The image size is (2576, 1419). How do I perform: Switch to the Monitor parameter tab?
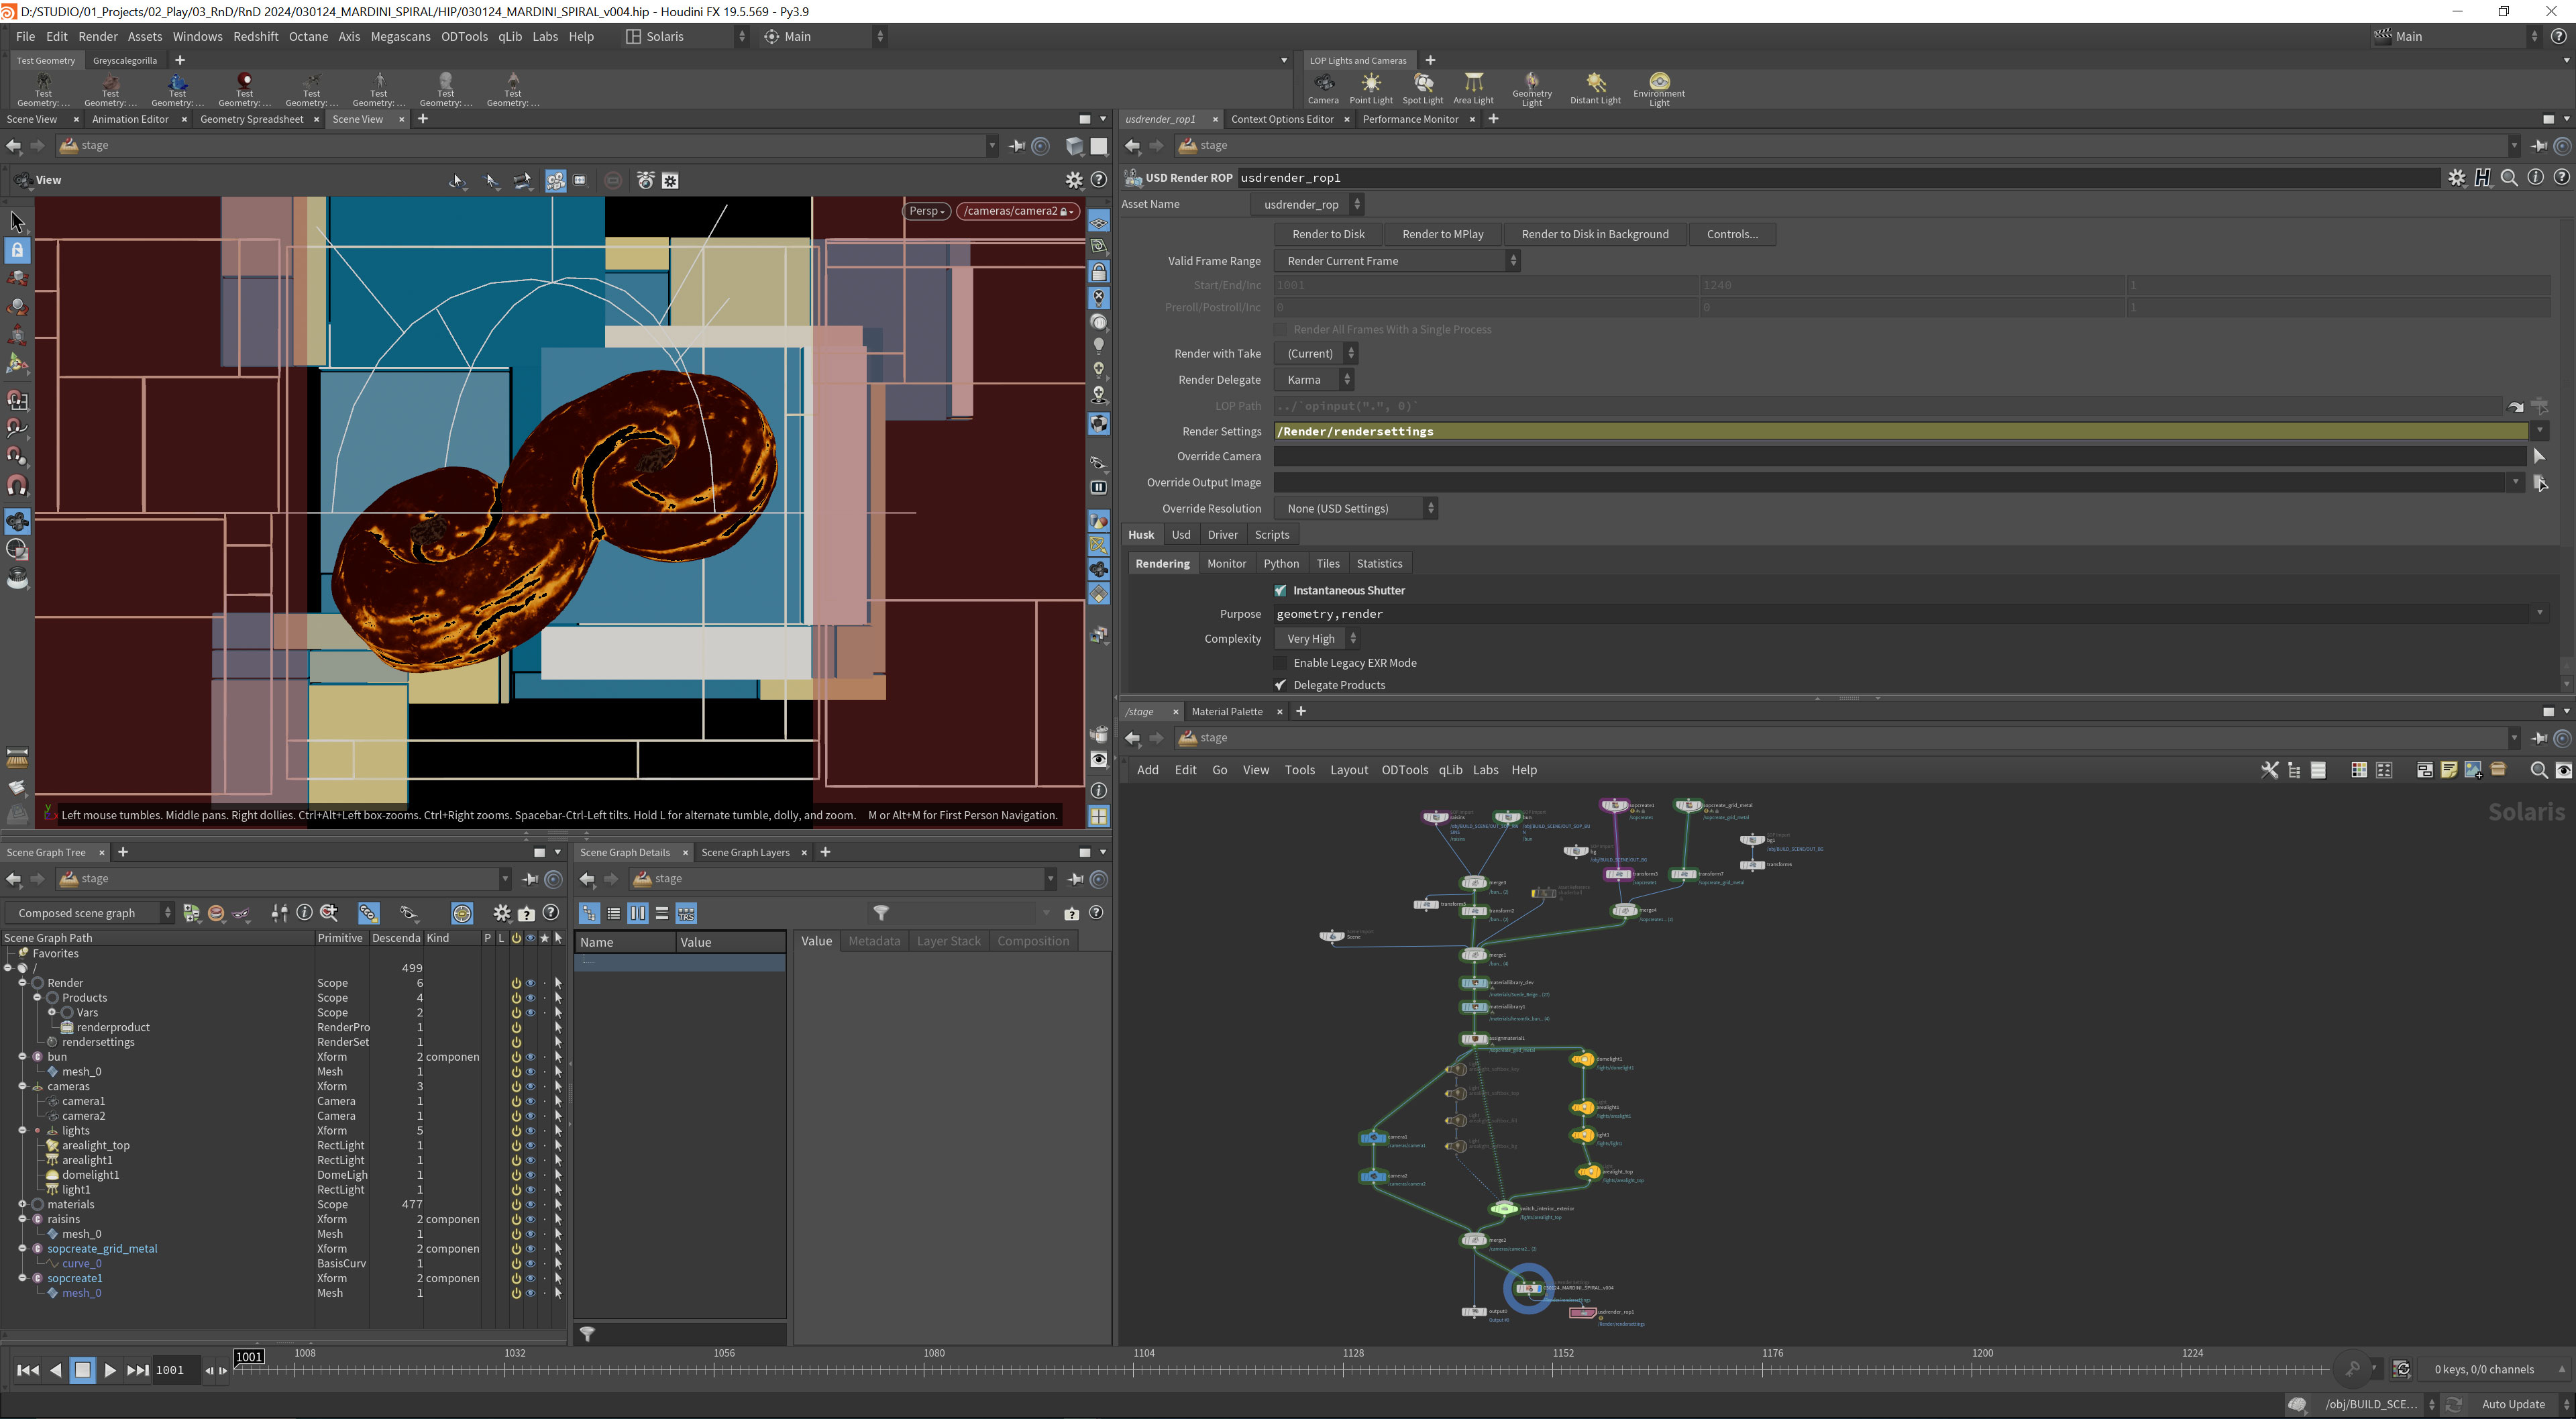click(x=1226, y=564)
